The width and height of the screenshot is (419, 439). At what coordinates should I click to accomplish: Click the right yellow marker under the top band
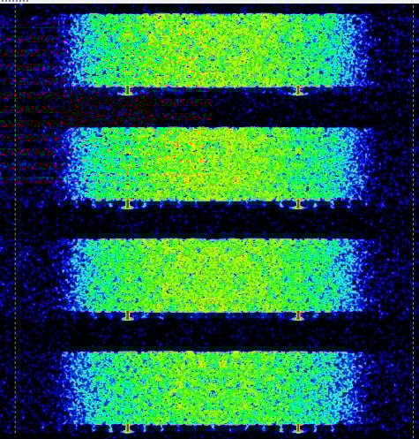(298, 90)
